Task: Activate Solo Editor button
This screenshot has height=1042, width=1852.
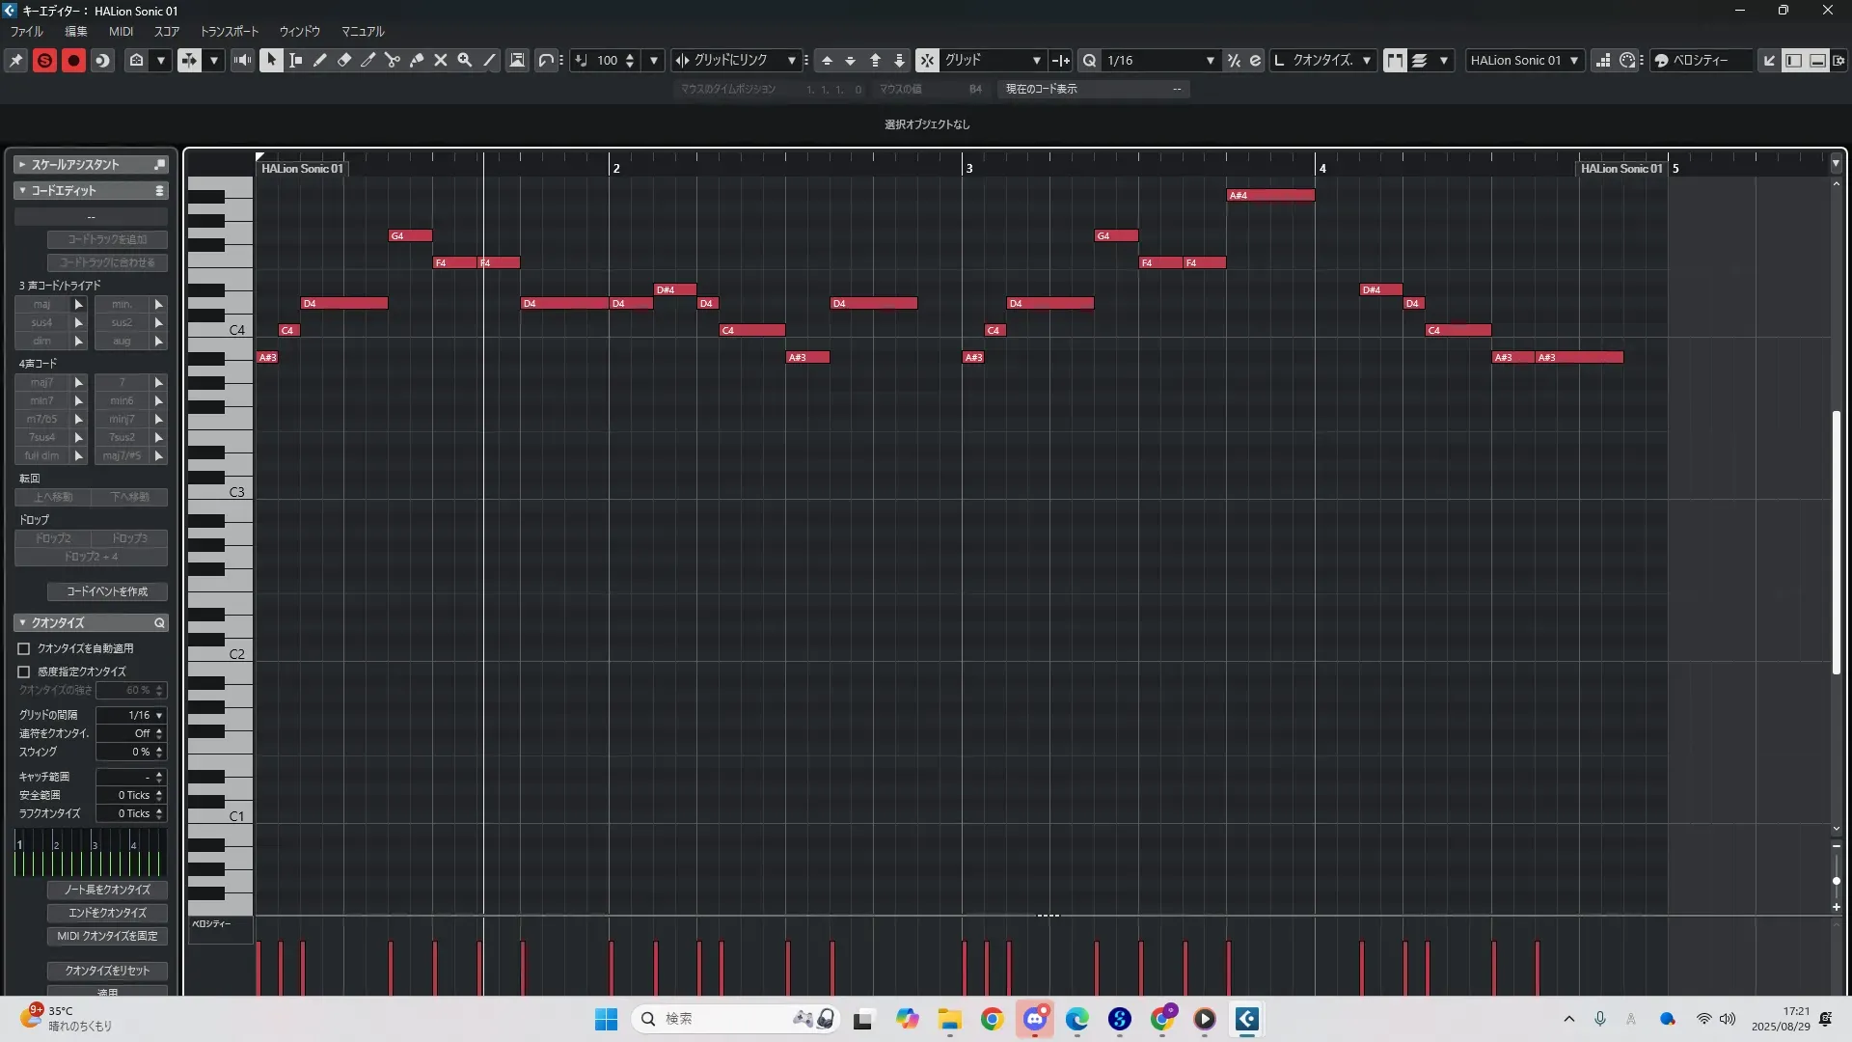Action: coord(44,60)
